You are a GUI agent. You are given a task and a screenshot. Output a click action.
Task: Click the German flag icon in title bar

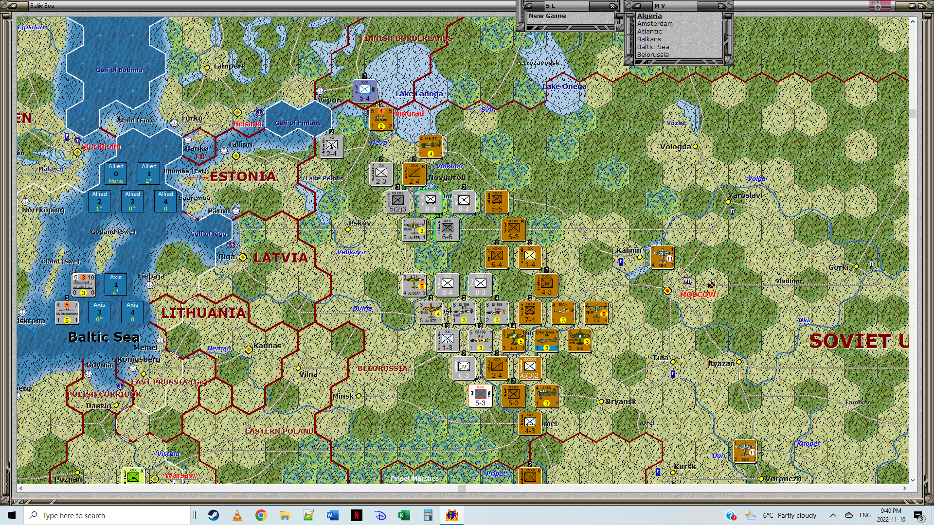point(880,6)
